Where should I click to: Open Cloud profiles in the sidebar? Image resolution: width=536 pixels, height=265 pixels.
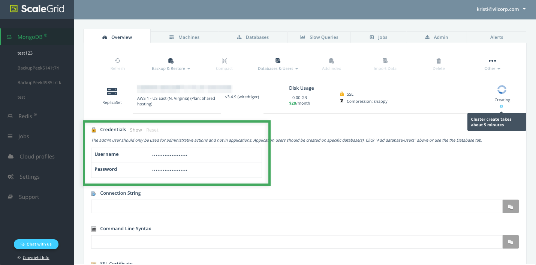[x=37, y=157]
